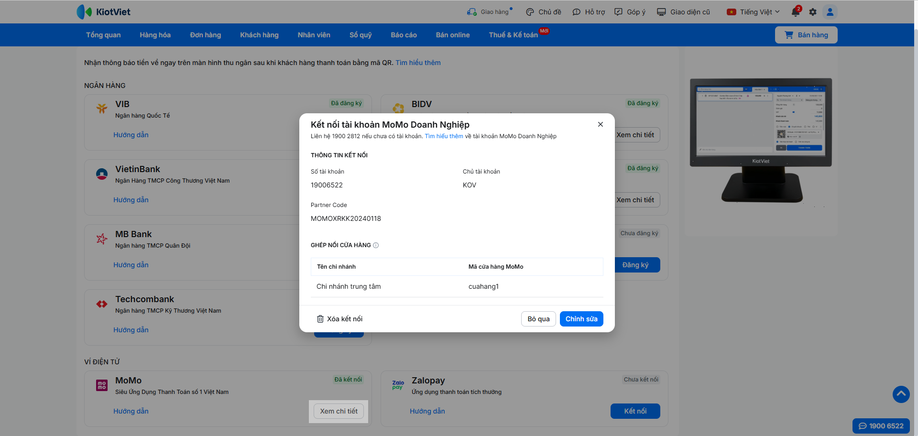Image resolution: width=918 pixels, height=436 pixels.
Task: Click the Zalopay logo
Action: (398, 385)
